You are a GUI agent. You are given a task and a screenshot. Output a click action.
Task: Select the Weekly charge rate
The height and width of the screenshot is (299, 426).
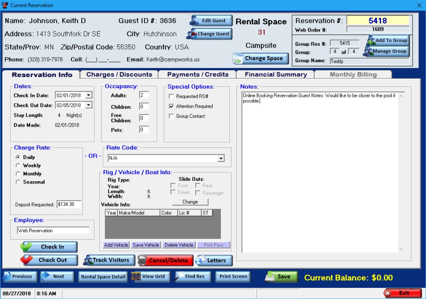pos(18,165)
